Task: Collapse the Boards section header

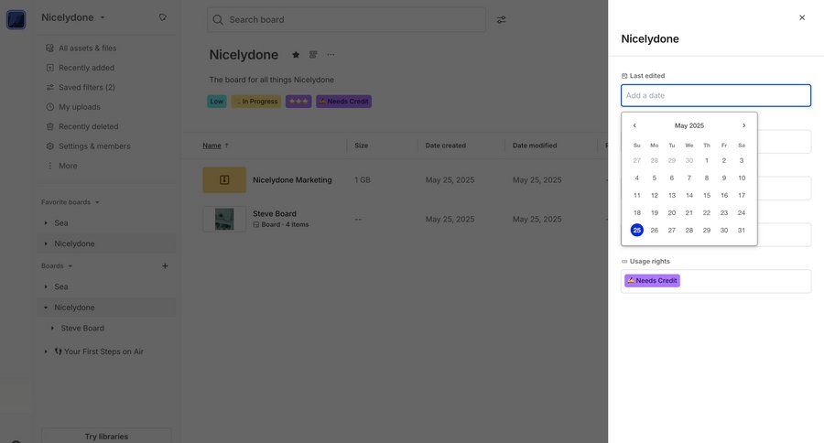Action: (56, 266)
